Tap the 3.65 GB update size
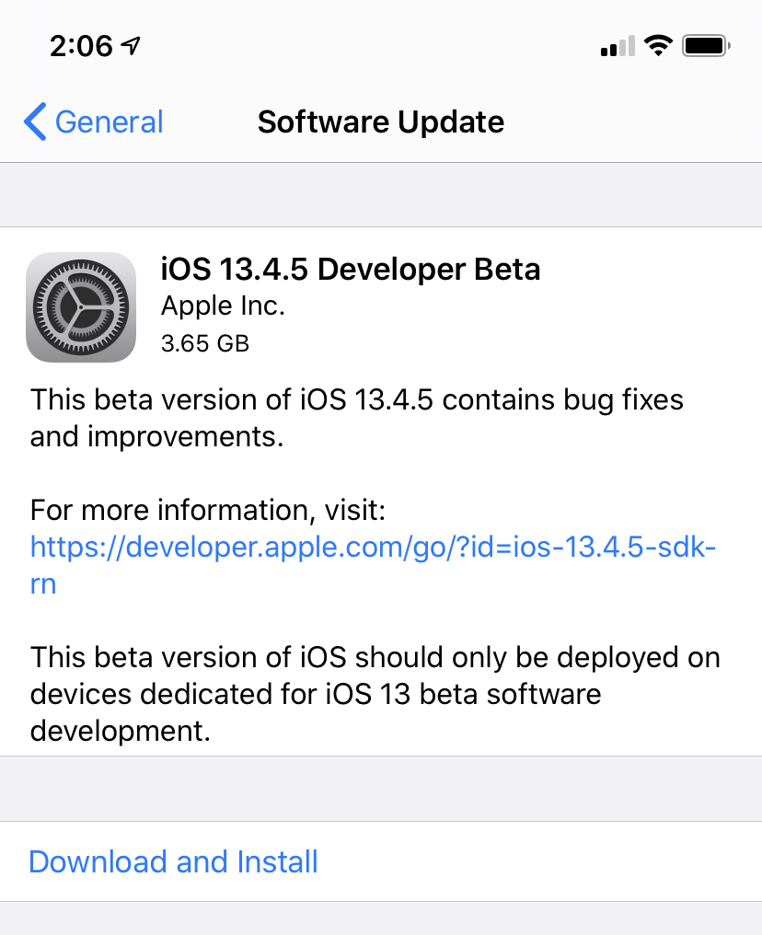This screenshot has width=762, height=935. [204, 343]
